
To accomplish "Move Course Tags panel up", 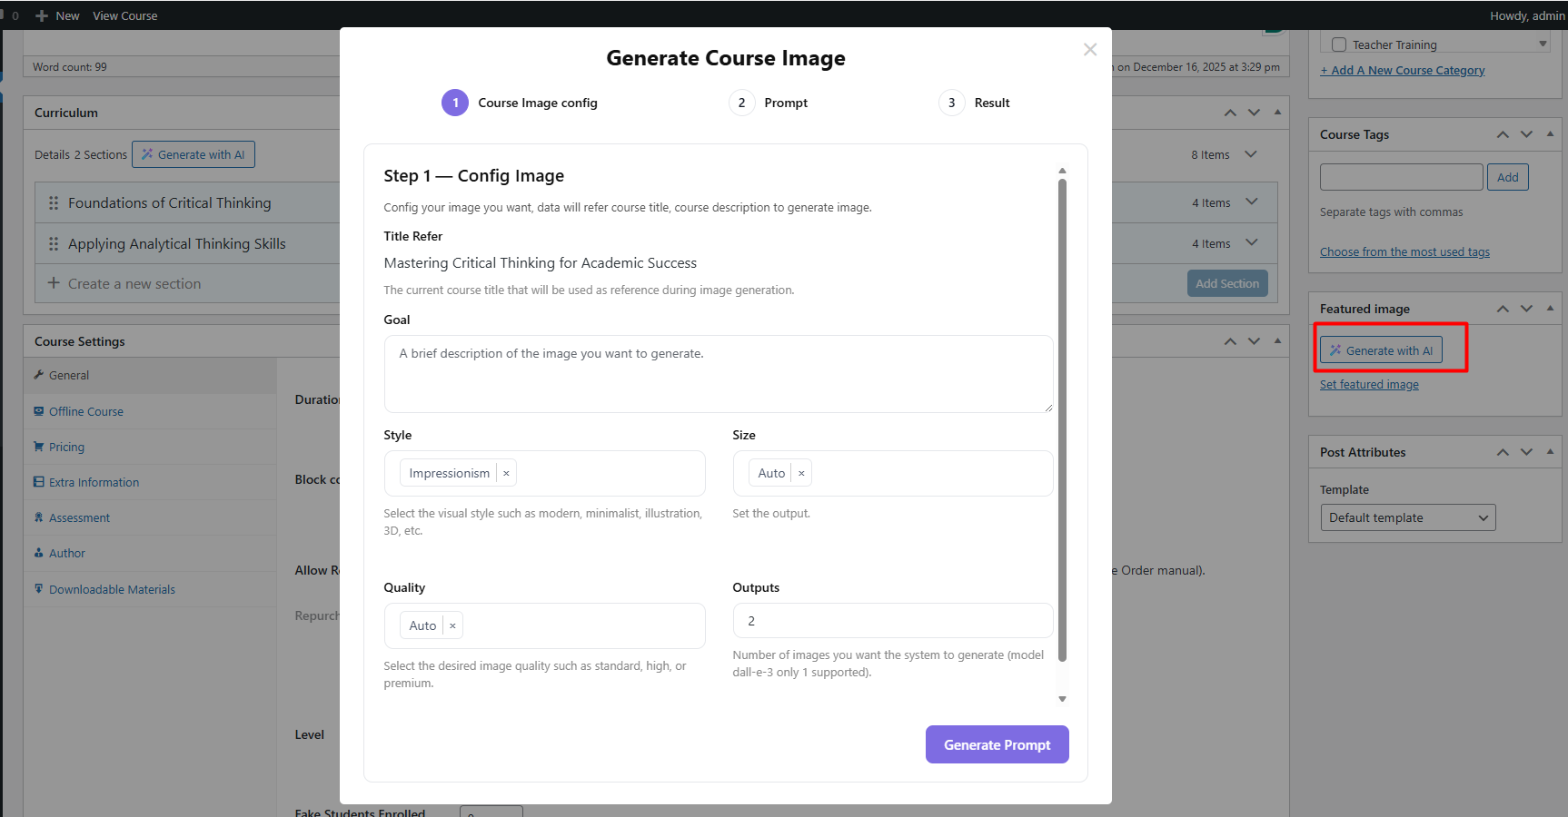I will click(x=1503, y=134).
